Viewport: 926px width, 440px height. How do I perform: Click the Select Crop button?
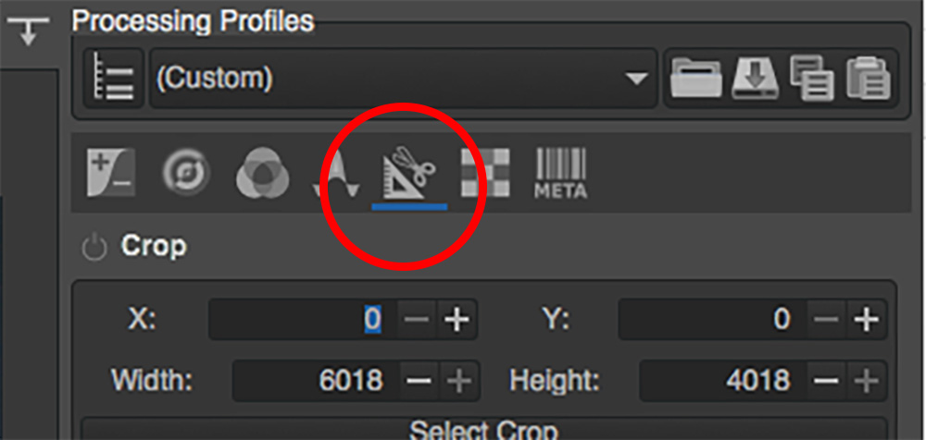click(483, 430)
